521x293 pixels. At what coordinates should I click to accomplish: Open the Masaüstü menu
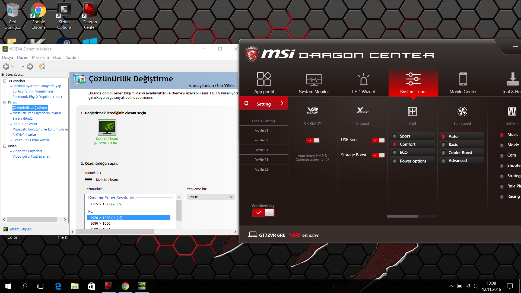tap(40, 58)
